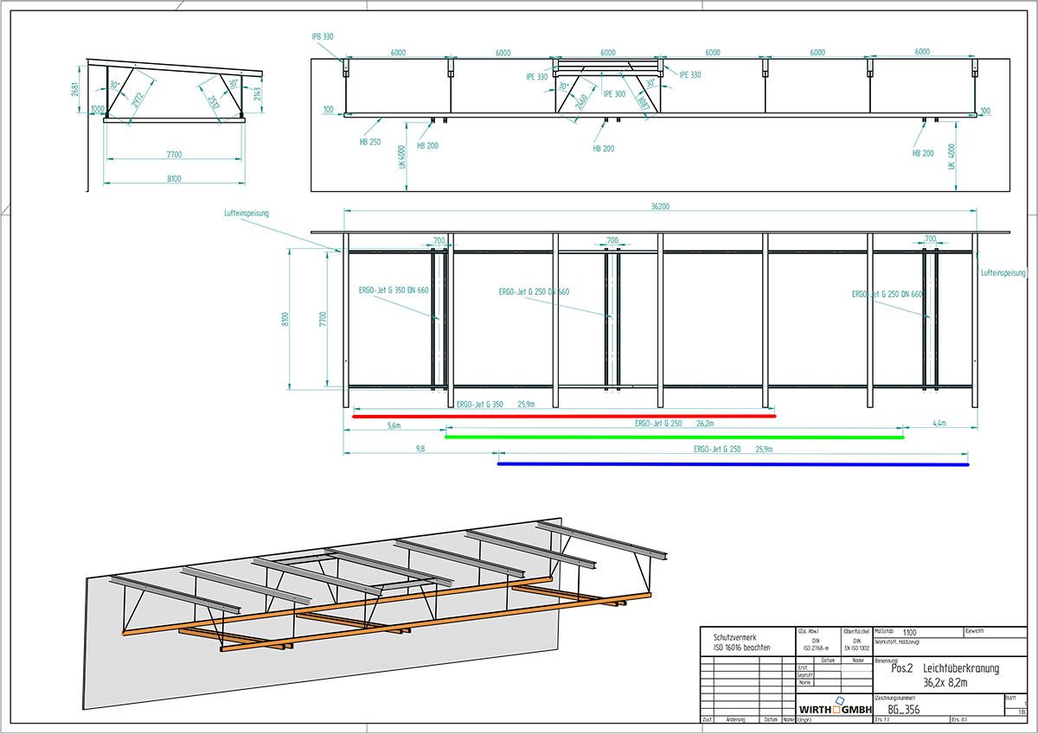Click the blue diamond above the WIRTH logo
The height and width of the screenshot is (734, 1038).
[x=838, y=699]
